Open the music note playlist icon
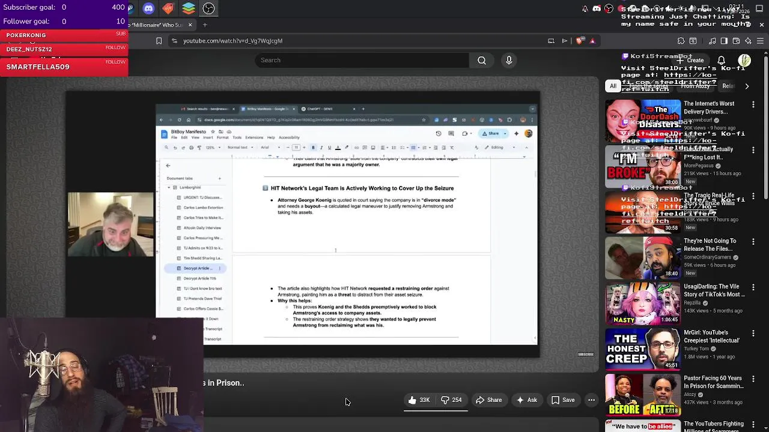This screenshot has width=769, height=432. [x=713, y=41]
